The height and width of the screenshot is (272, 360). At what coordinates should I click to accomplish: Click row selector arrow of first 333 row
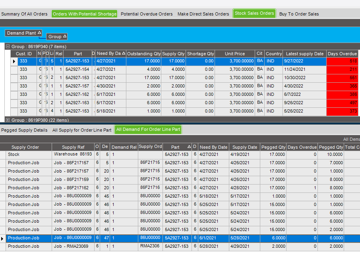coord(14,61)
